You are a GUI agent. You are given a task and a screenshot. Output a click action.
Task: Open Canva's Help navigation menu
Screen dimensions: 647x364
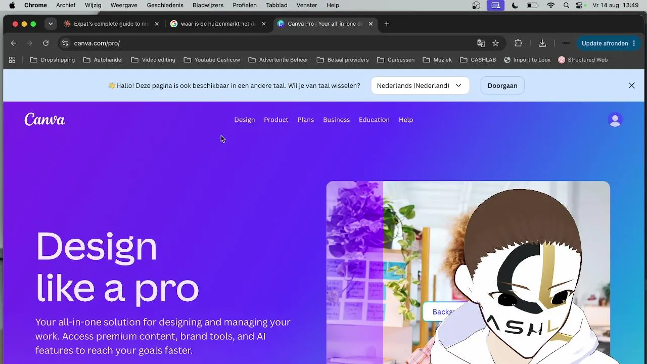pos(406,120)
